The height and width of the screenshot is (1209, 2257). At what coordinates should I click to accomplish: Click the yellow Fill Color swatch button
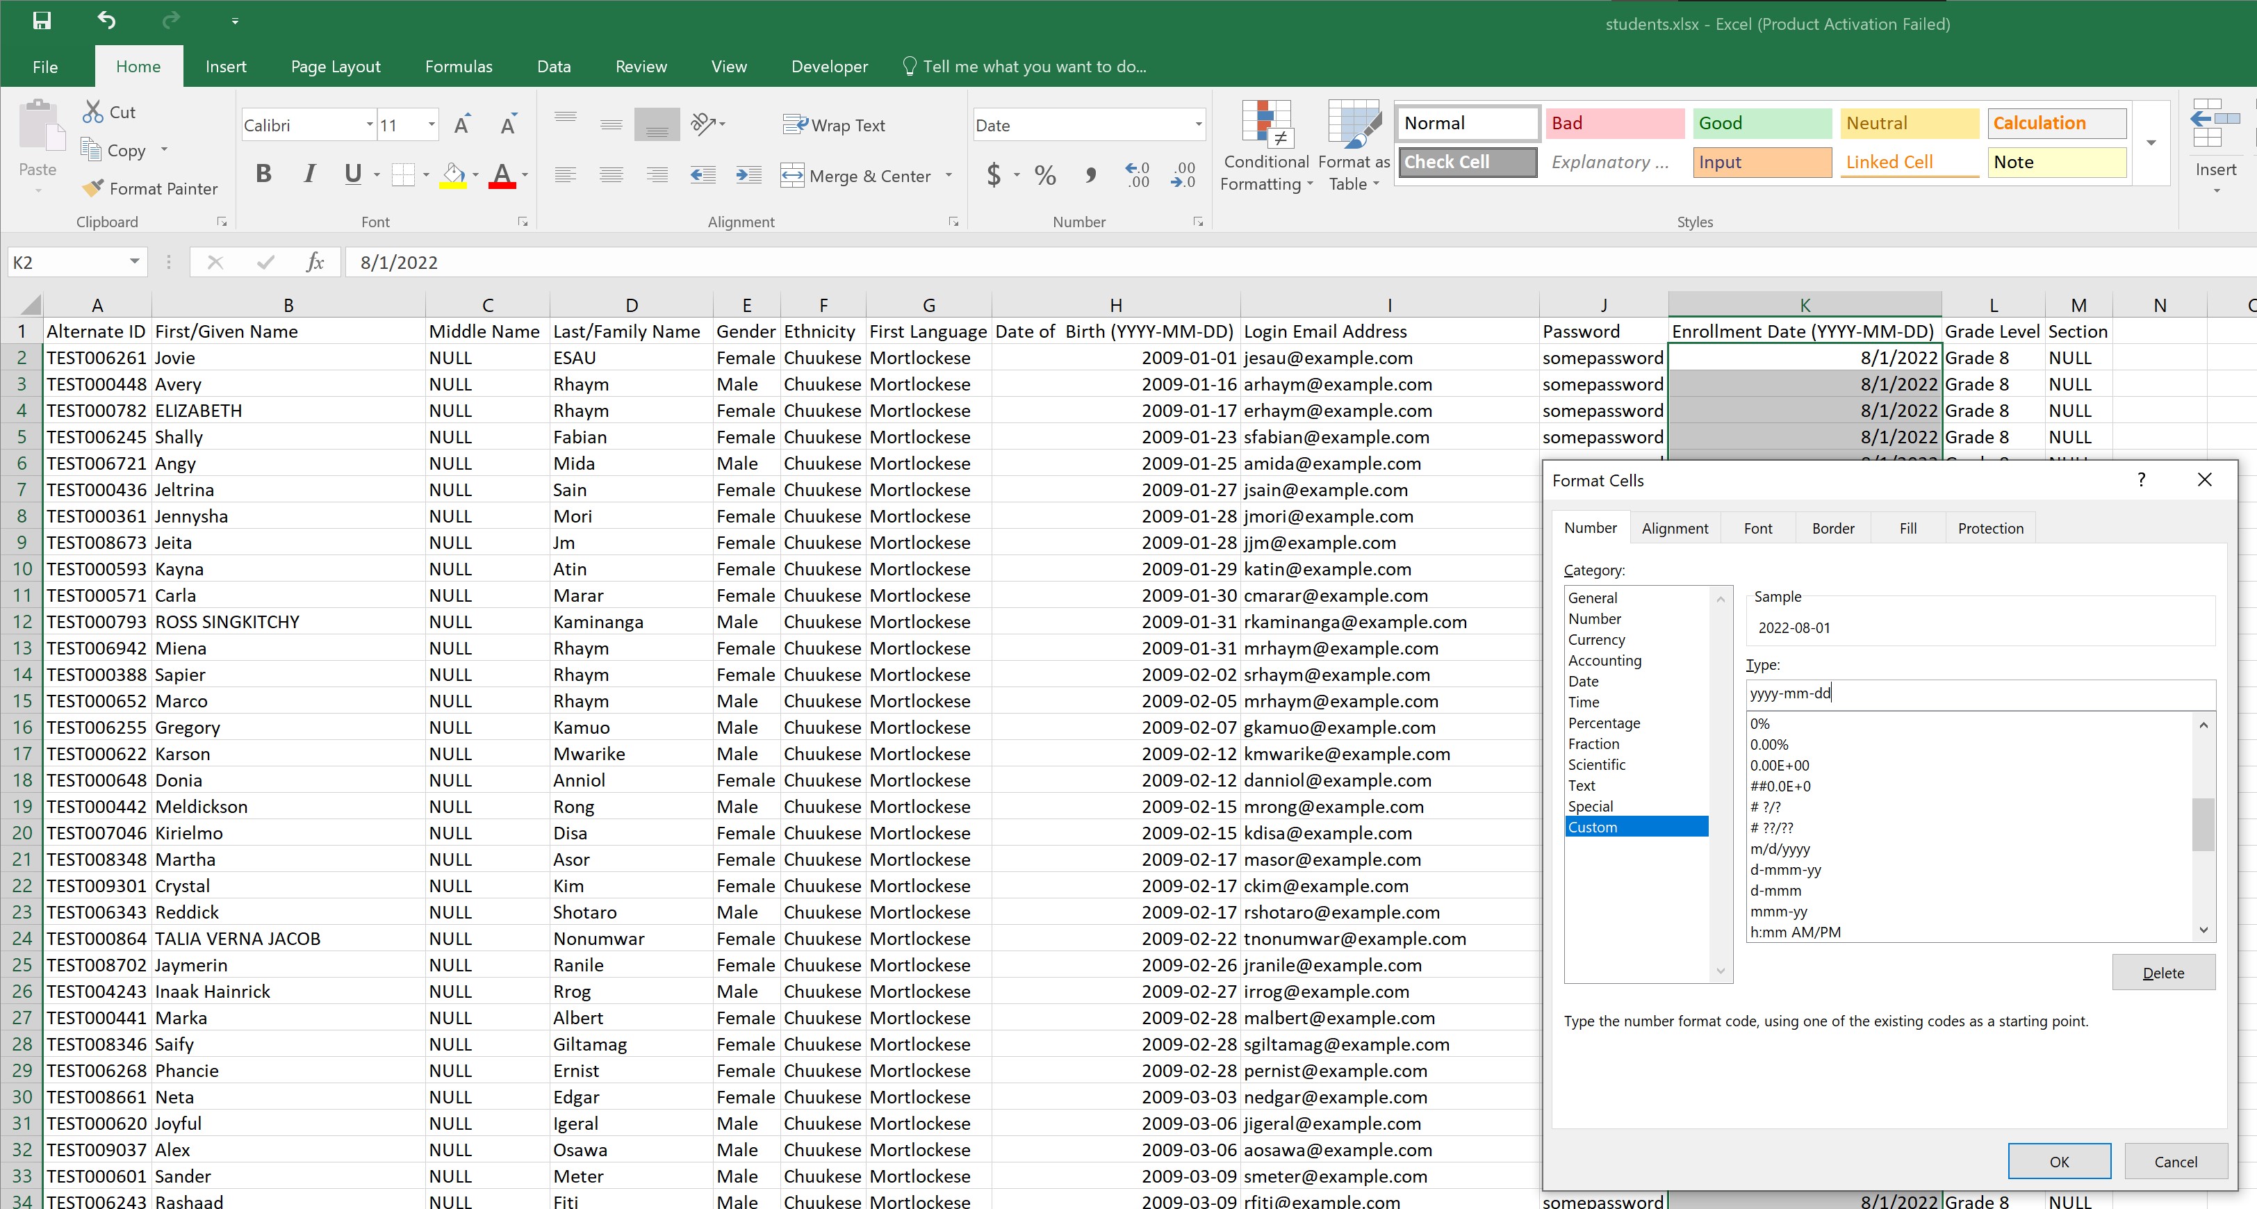[453, 174]
